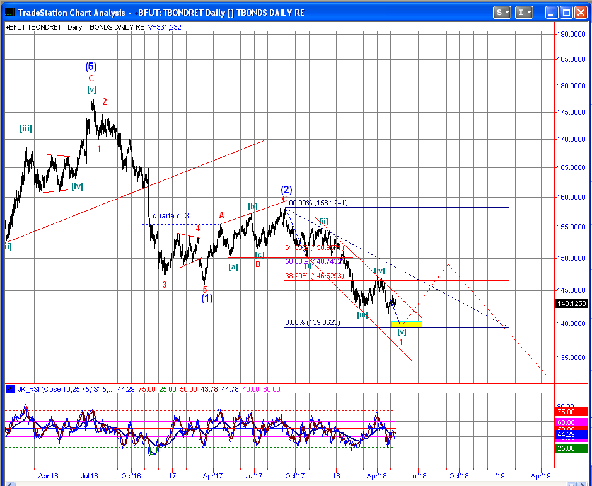Screen dimensions: 592x486
Task: Click the '100.00% (158.1241)' Fibonacci label
Action: 316,203
